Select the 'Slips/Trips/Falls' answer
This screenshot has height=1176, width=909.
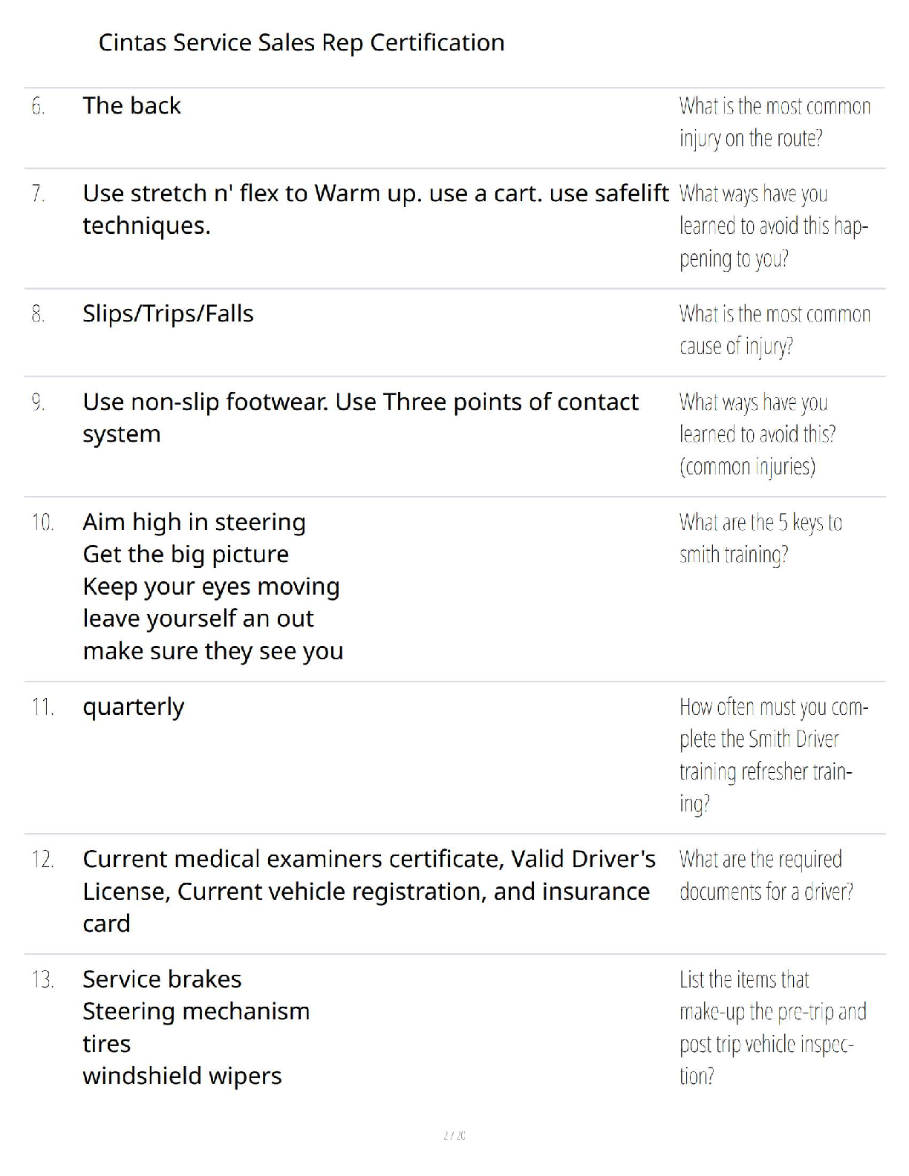click(x=168, y=314)
